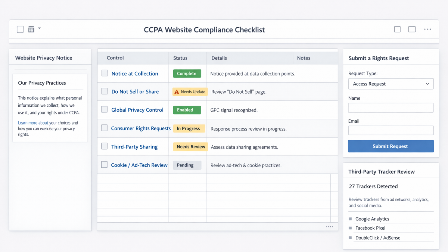Open the grid view icon in the top toolbar
Viewport: 448px width, 252px height.
pos(31,29)
